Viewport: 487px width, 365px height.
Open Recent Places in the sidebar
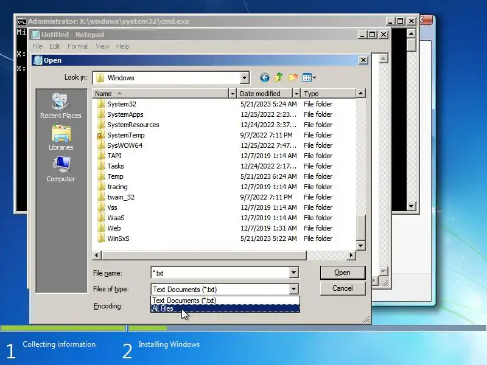[60, 106]
